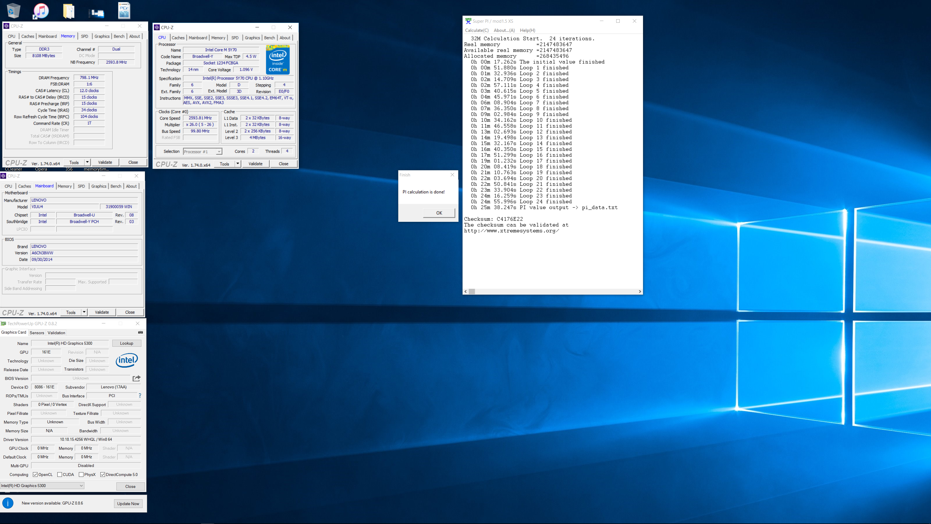Click the GPU-Z BIOS share/export icon
This screenshot has height=524, width=931.
137,378
